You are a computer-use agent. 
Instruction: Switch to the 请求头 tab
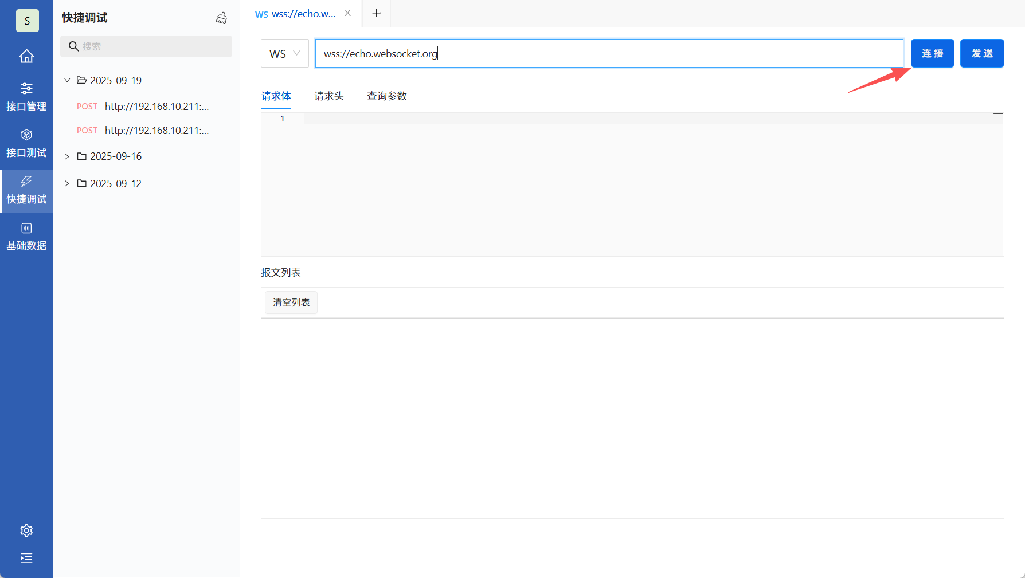pos(328,96)
